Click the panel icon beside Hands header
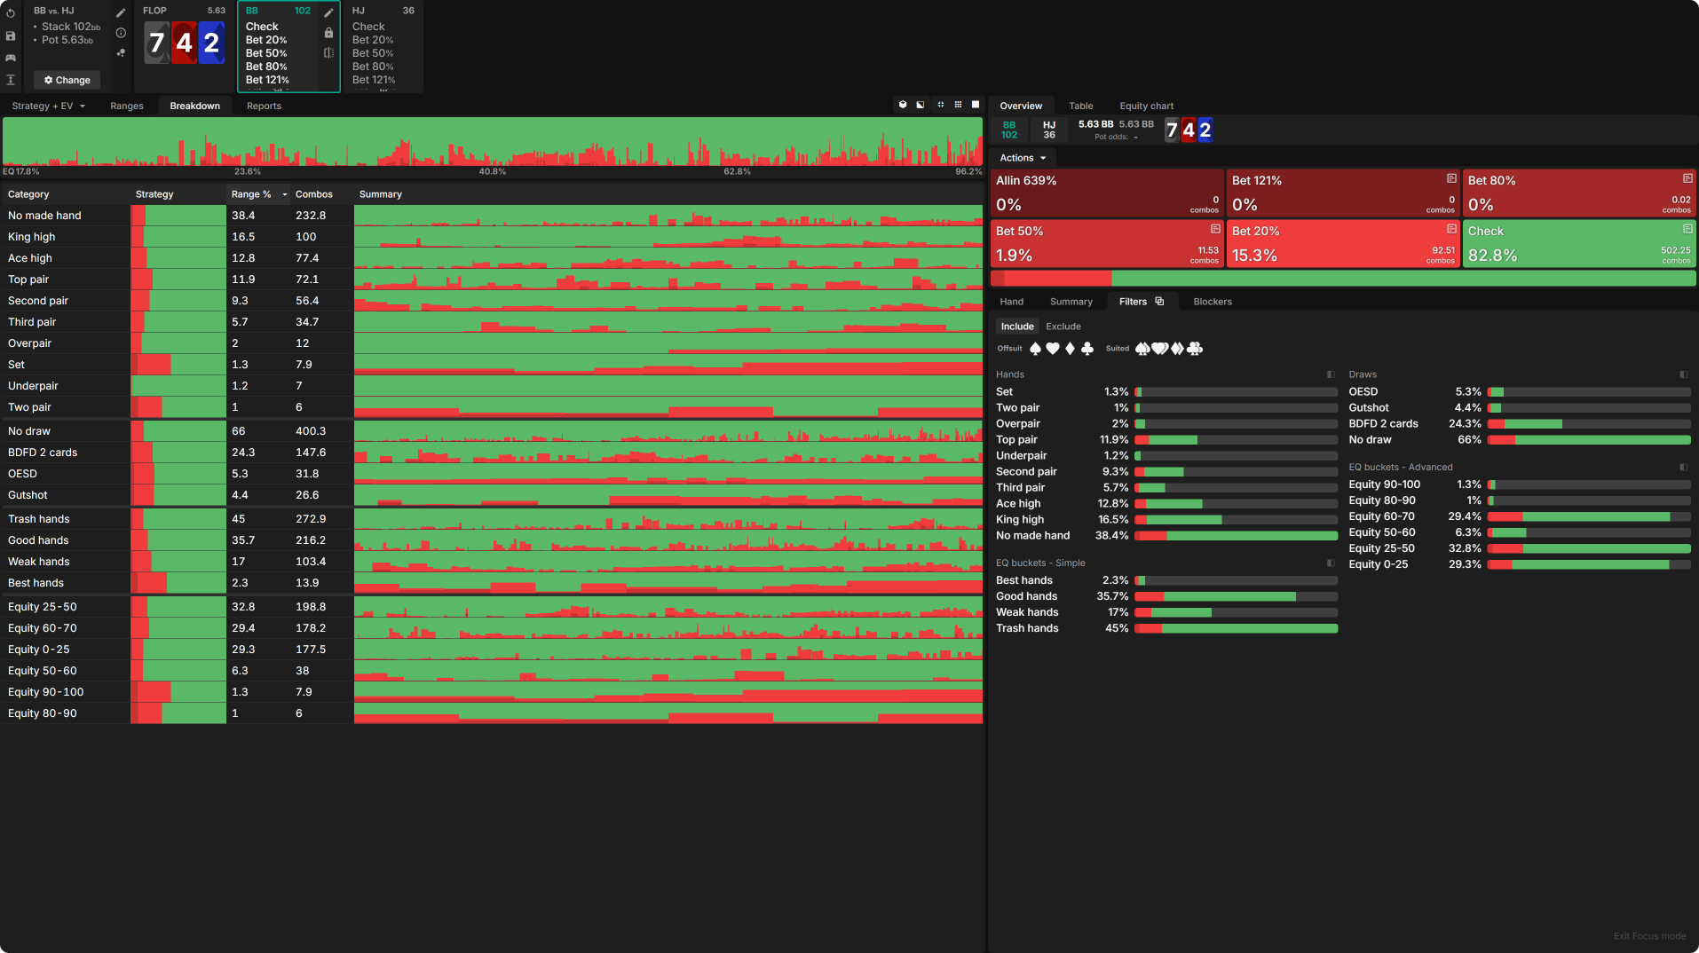The image size is (1699, 953). tap(1331, 374)
